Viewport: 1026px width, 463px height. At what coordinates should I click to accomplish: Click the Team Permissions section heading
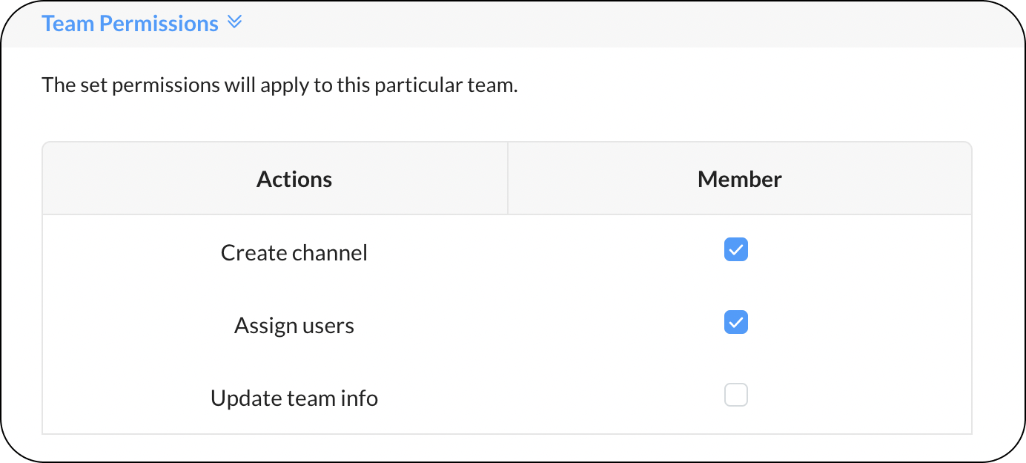pos(130,24)
